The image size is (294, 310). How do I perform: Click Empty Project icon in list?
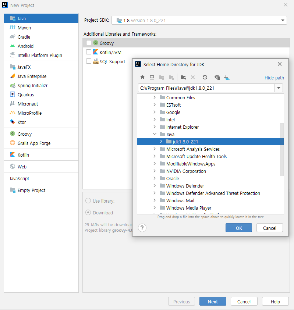(x=13, y=190)
